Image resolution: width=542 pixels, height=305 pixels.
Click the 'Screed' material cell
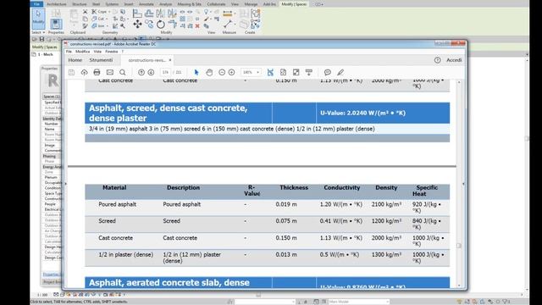pos(107,221)
